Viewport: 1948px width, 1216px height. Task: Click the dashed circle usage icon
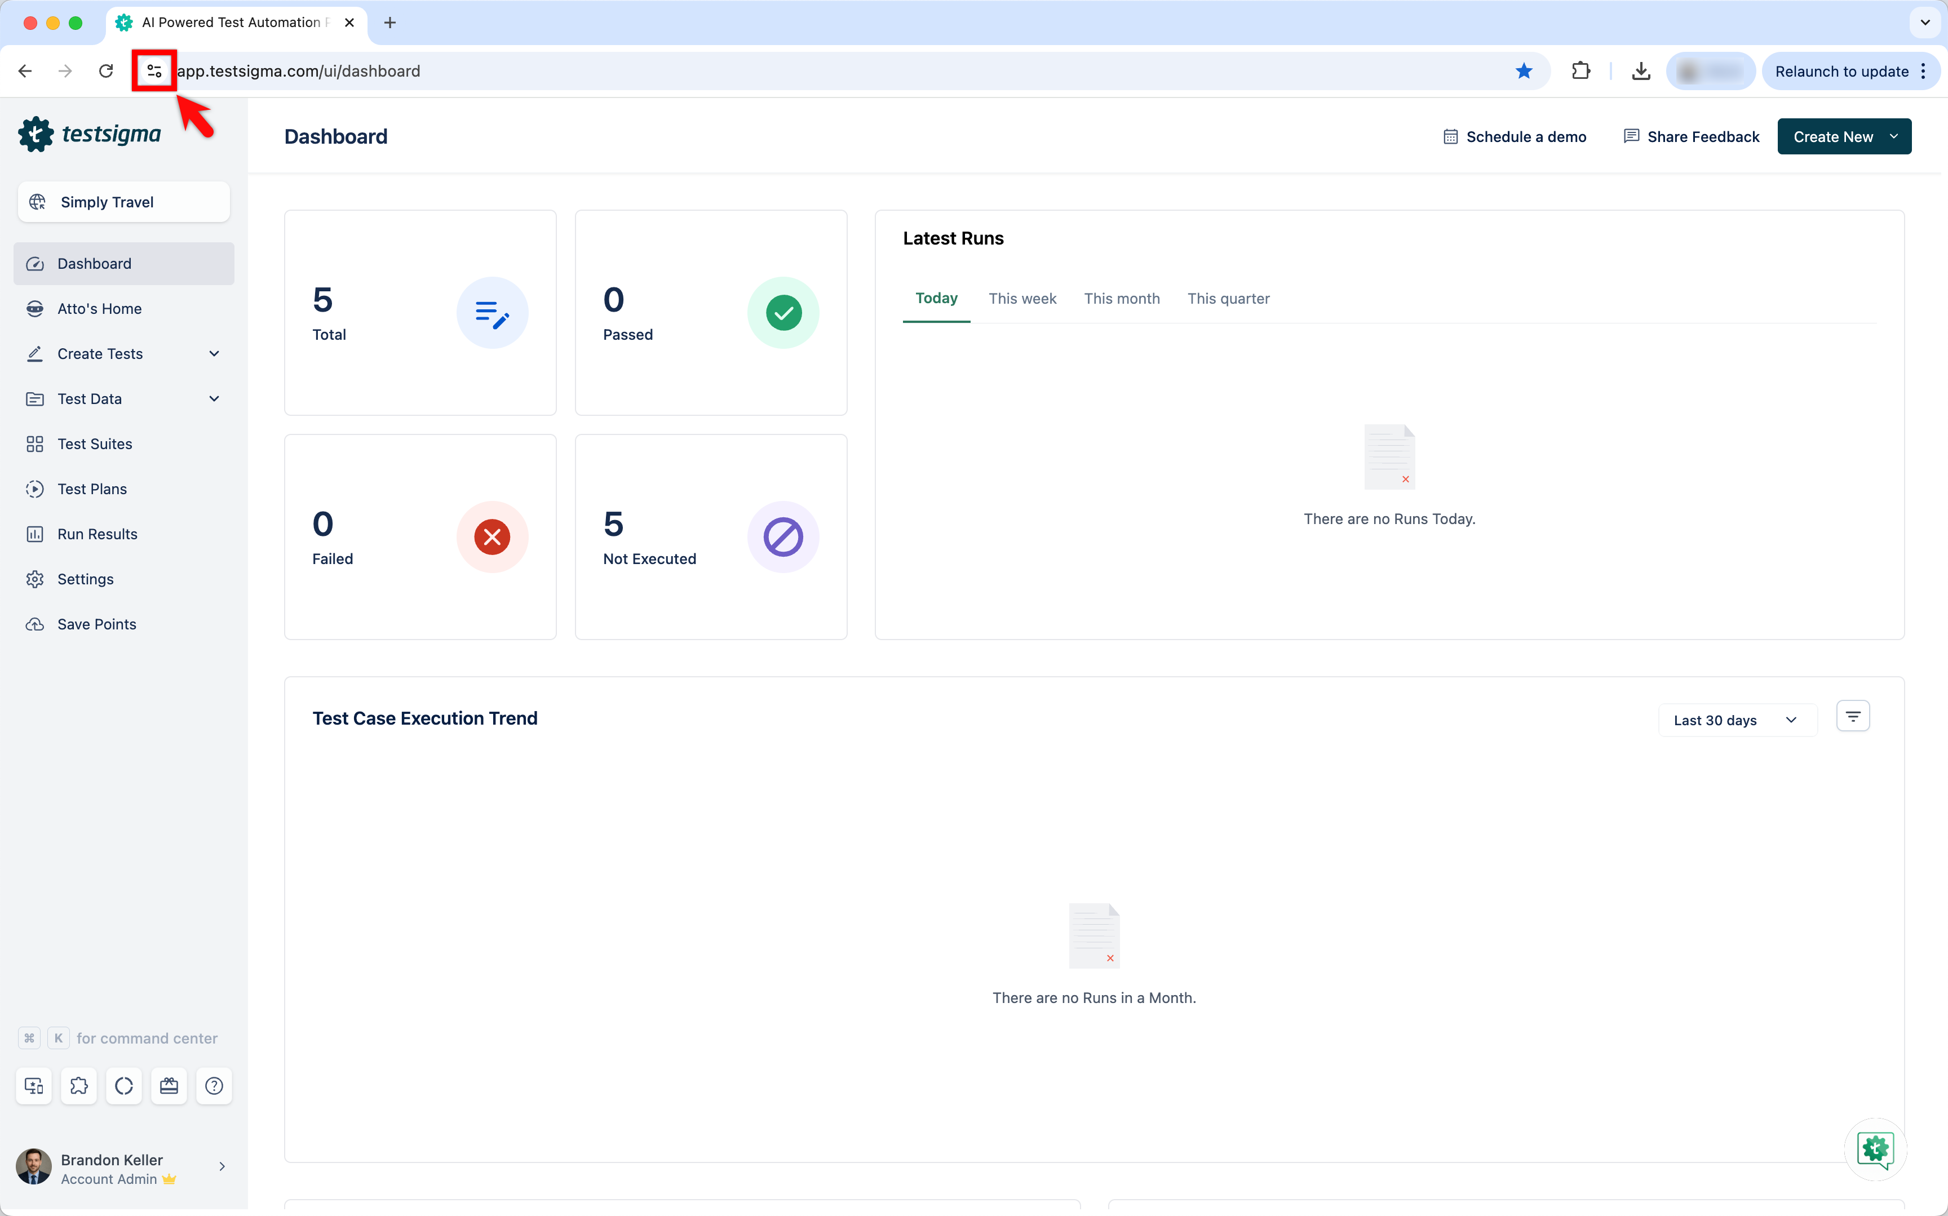(x=124, y=1086)
